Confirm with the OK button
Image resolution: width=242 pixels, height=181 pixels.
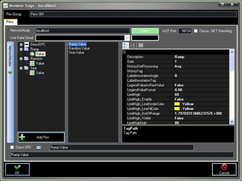tap(18, 169)
